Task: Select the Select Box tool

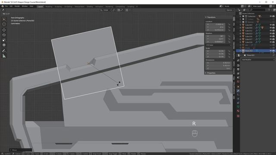Action: click(4, 19)
